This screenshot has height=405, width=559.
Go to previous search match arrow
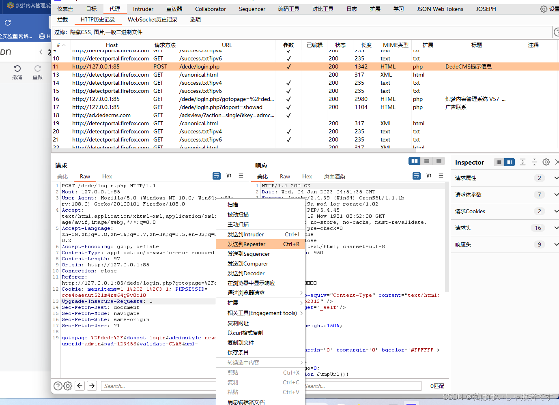[80, 386]
